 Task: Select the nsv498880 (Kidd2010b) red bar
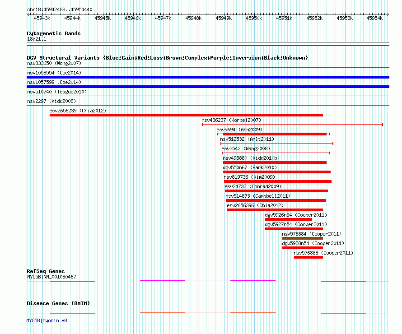(x=275, y=162)
